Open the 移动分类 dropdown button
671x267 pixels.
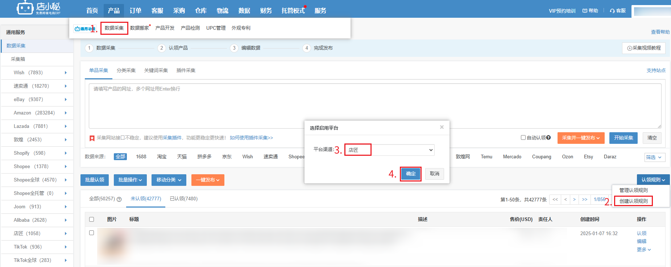coord(169,180)
